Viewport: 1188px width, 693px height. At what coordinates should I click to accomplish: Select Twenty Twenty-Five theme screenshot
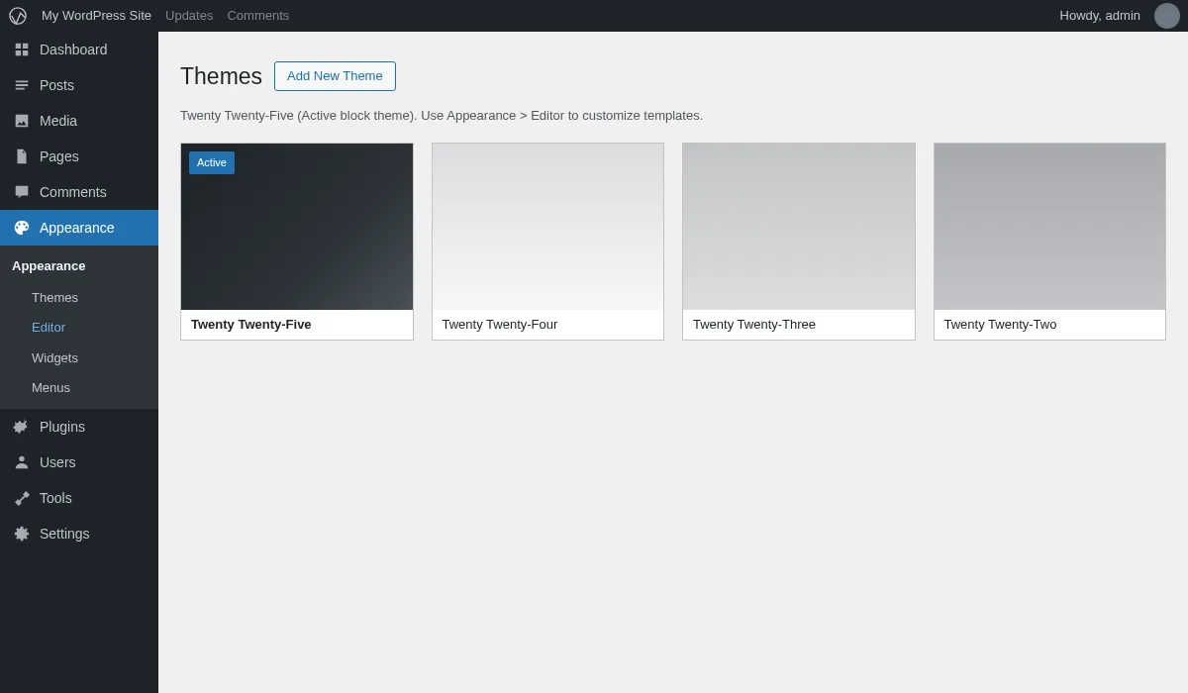pyautogui.click(x=297, y=227)
